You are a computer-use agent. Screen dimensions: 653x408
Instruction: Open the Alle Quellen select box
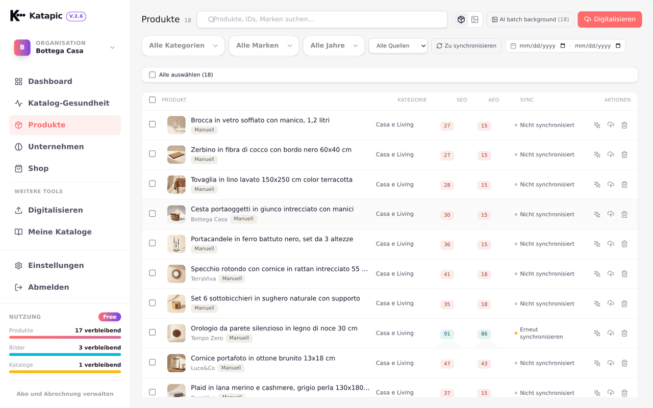coord(398,46)
